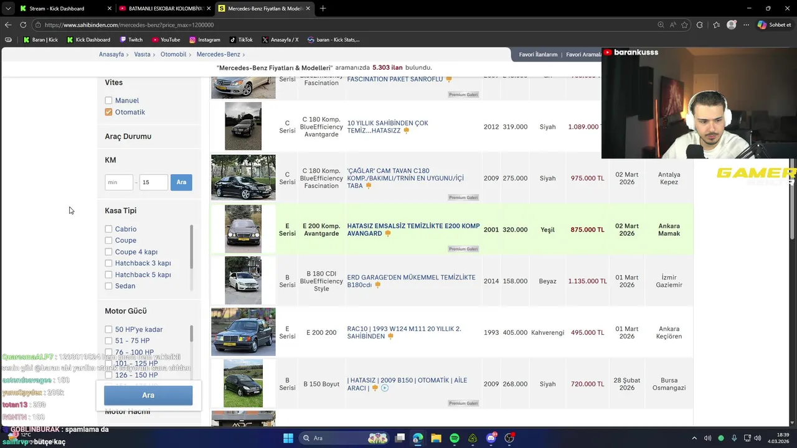Collapse the Kasa Tipi filter section

(120, 210)
